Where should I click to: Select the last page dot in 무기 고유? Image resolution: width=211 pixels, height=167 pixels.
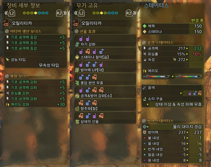pos(117,13)
